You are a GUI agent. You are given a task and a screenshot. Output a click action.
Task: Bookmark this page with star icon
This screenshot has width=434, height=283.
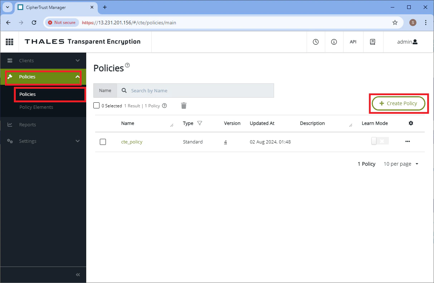(395, 23)
